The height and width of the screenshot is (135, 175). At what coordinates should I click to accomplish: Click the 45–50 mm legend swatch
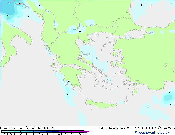[x=81, y=131]
